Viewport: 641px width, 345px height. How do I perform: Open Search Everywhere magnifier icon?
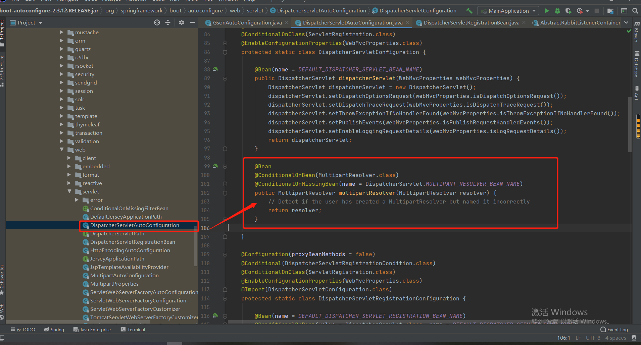635,11
